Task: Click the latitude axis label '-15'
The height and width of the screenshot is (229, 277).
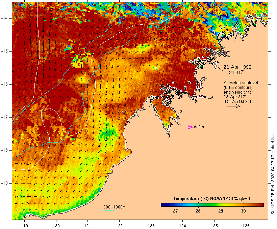Action: 4,51
